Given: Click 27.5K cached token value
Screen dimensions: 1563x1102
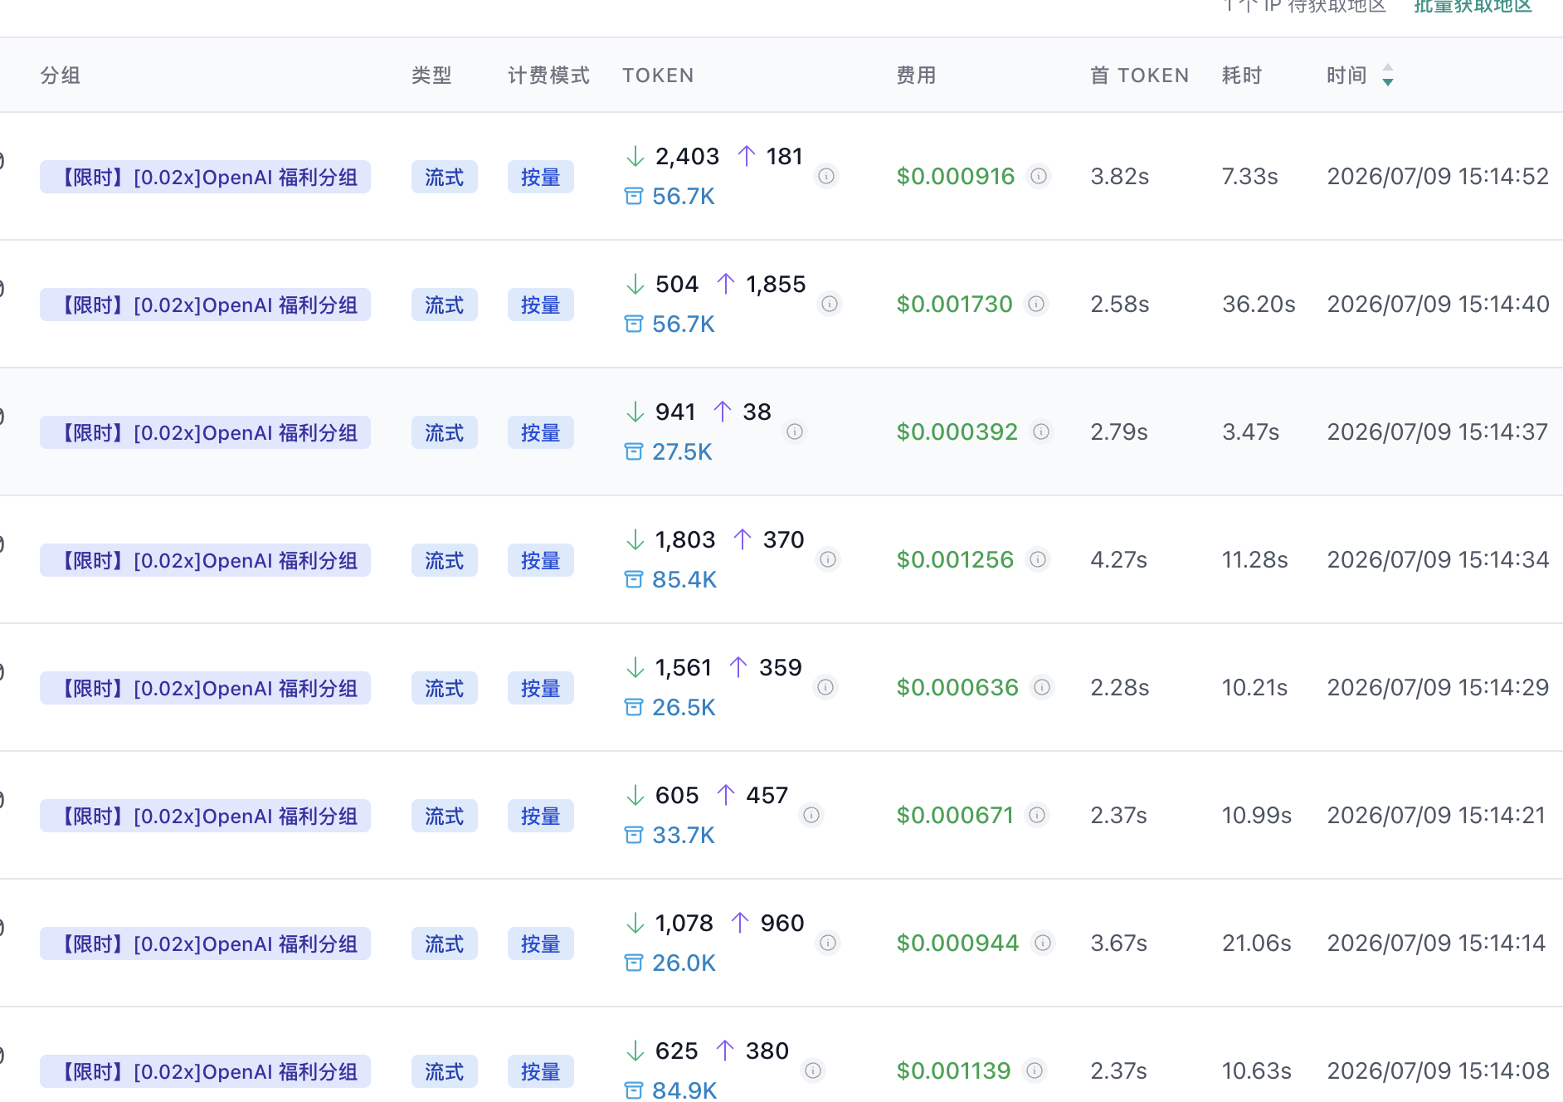Looking at the screenshot, I should [x=682, y=451].
